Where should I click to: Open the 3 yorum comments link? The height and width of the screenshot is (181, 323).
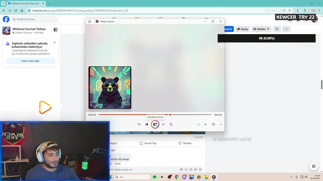pyautogui.click(x=198, y=137)
